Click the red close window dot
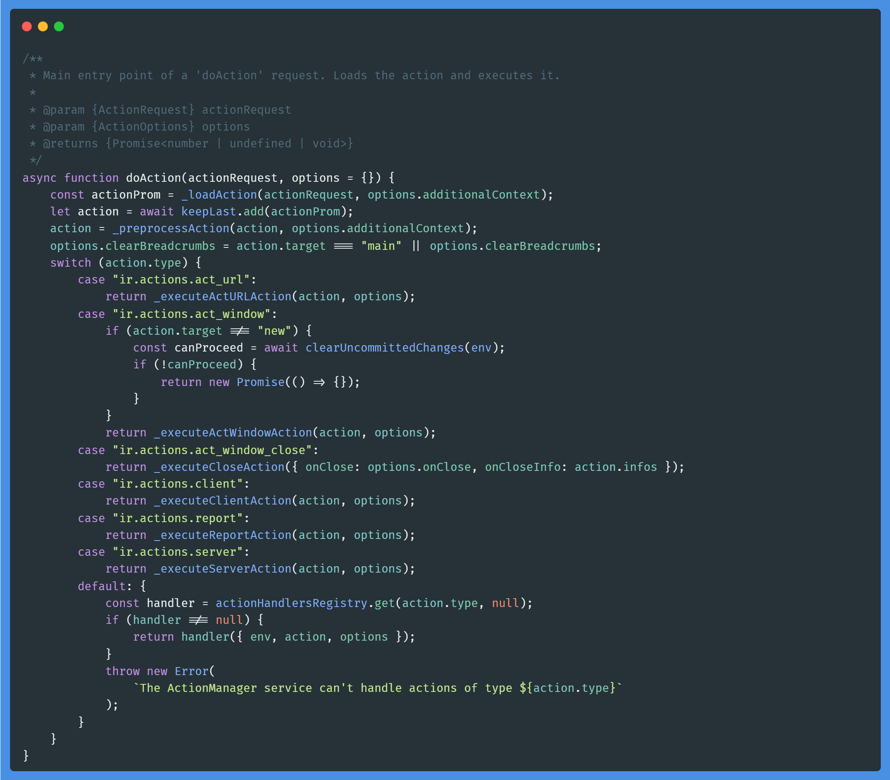Image resolution: width=890 pixels, height=780 pixels. [x=27, y=26]
